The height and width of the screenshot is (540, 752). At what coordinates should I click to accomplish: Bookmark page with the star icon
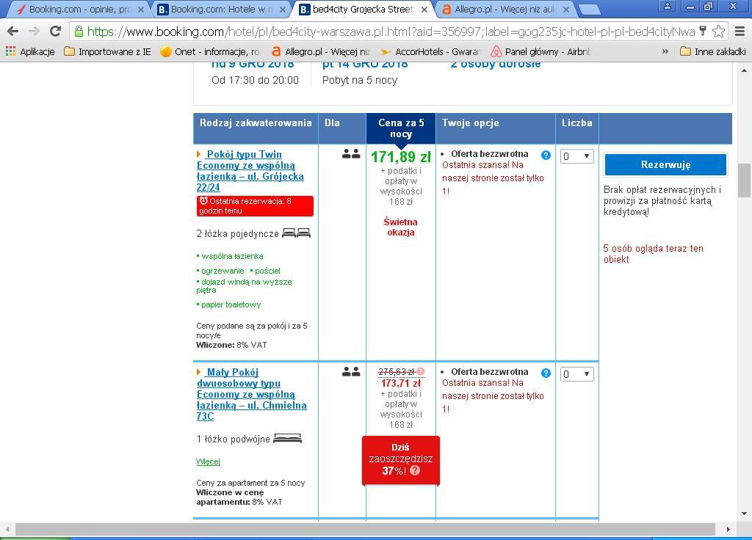[x=718, y=32]
